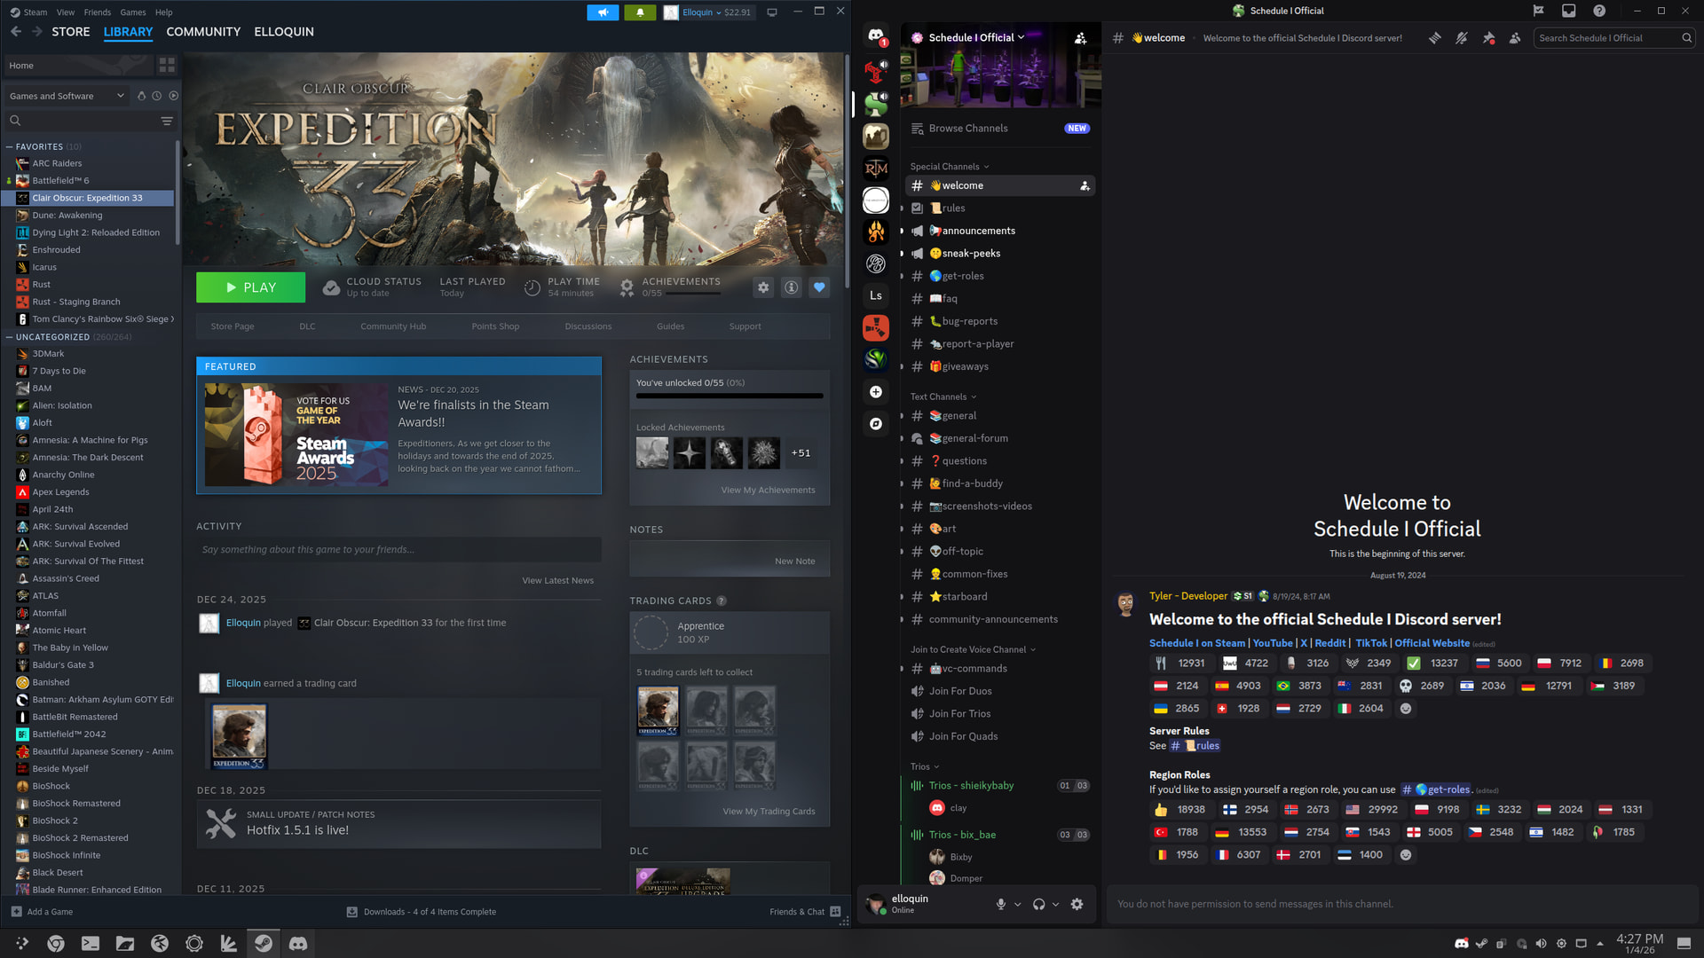Switch to Steam COMMUNITY tab
1704x958 pixels.
[x=203, y=32]
